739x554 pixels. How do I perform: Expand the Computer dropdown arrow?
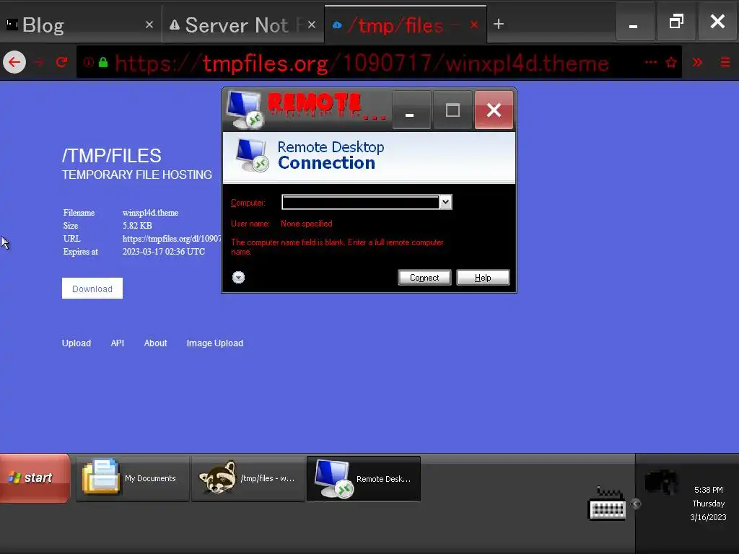[445, 202]
